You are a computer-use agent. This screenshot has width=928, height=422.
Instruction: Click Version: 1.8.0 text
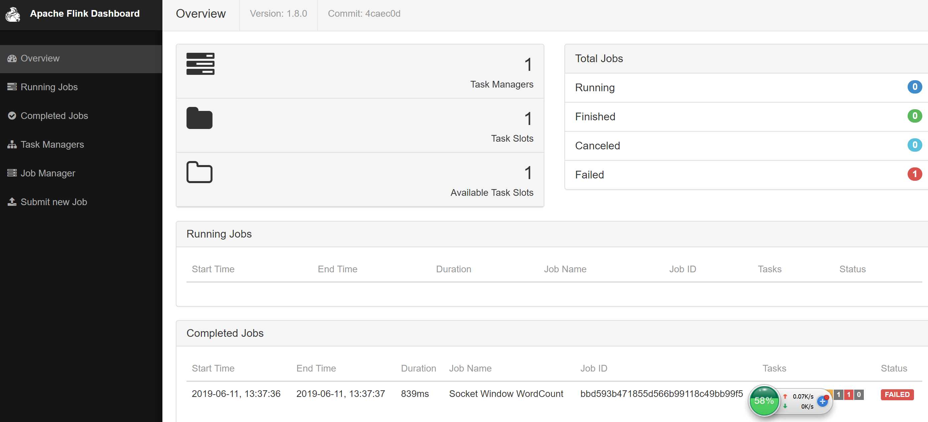278,14
